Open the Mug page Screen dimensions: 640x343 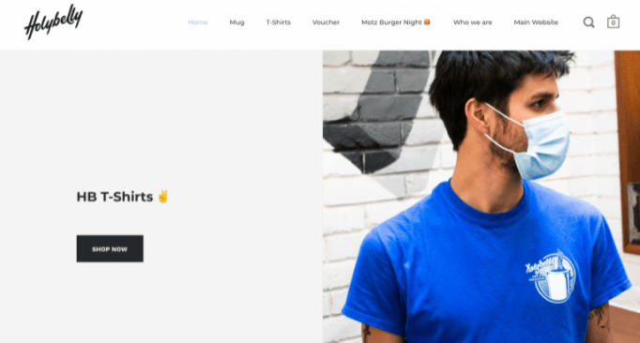point(236,22)
